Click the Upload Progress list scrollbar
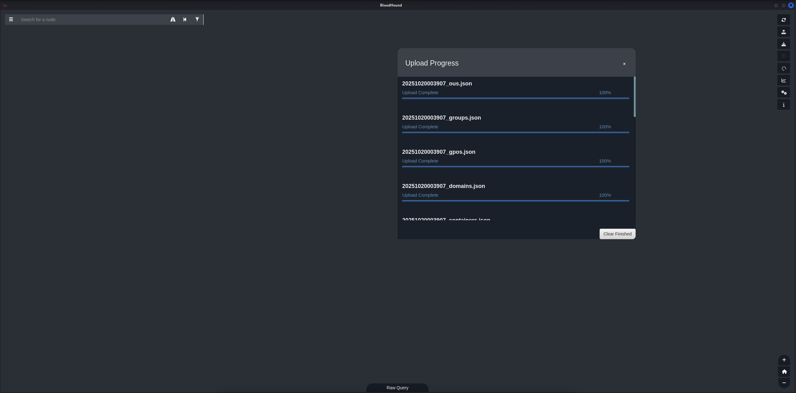This screenshot has width=796, height=393. 634,97
